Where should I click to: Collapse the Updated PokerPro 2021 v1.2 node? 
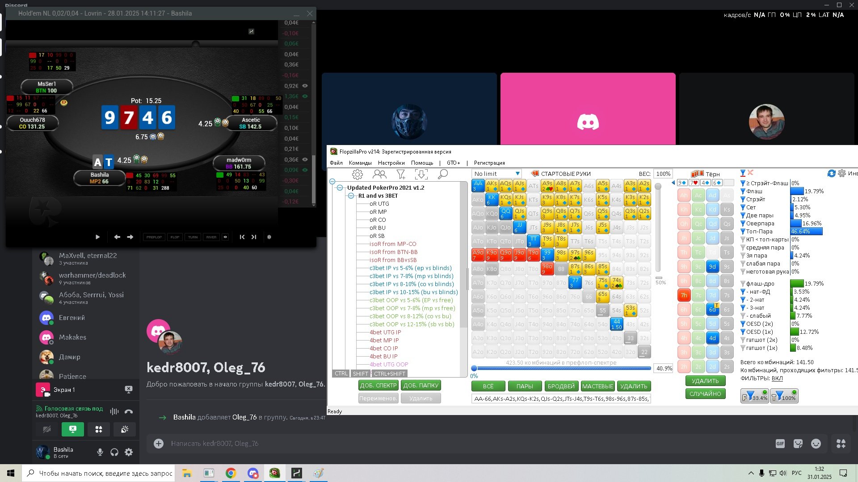[x=340, y=188]
